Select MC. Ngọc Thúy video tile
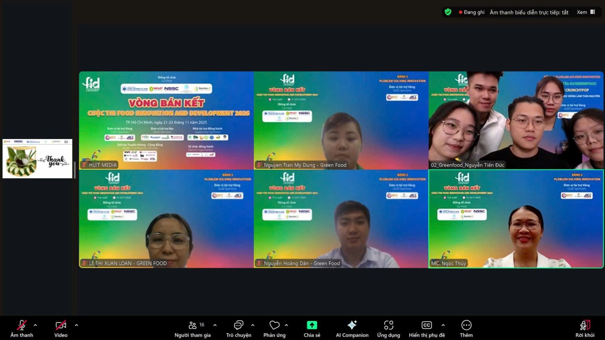605x340 pixels. (516, 219)
